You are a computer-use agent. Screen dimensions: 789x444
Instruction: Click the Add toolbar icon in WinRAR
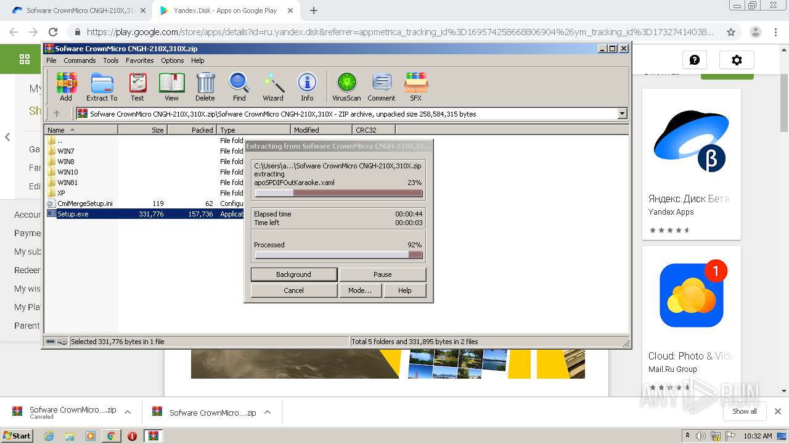(66, 86)
